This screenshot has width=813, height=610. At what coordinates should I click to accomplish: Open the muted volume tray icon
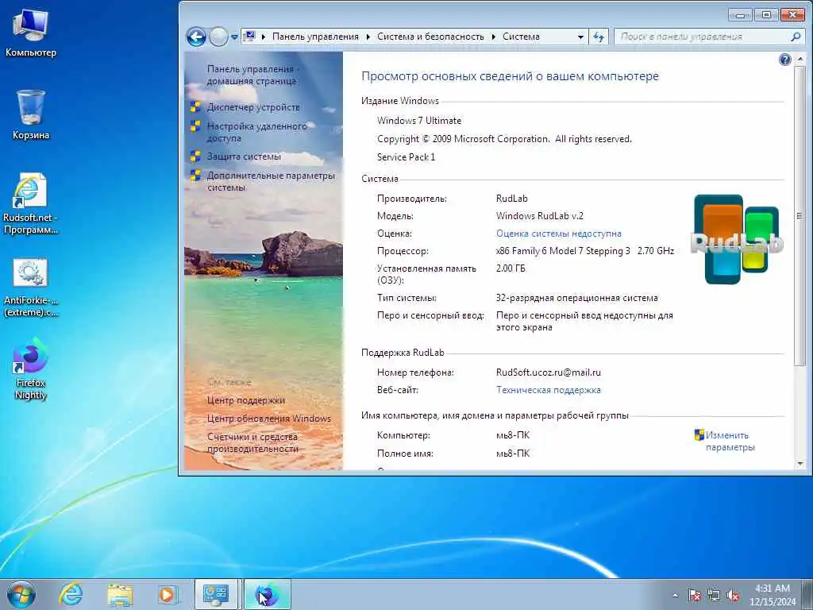coord(733,596)
